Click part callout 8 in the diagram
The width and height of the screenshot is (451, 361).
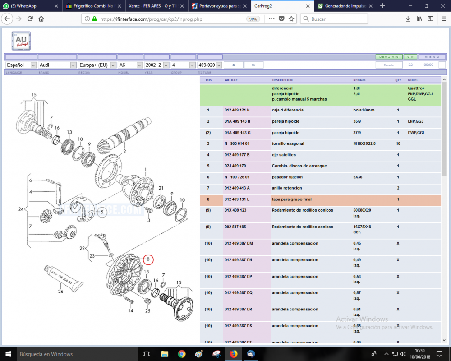pyautogui.click(x=148, y=259)
